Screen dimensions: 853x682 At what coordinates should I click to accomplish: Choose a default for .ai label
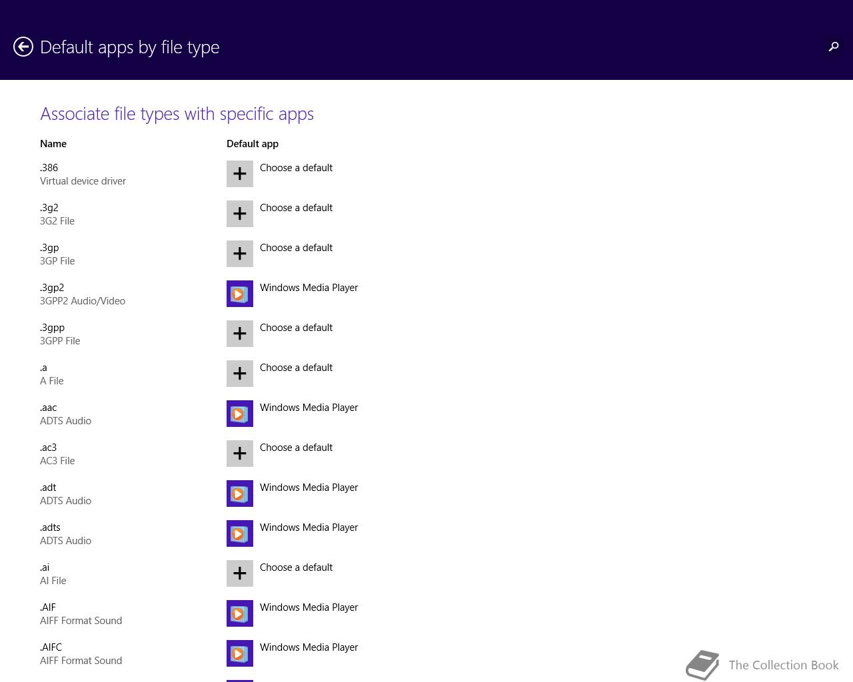[296, 567]
